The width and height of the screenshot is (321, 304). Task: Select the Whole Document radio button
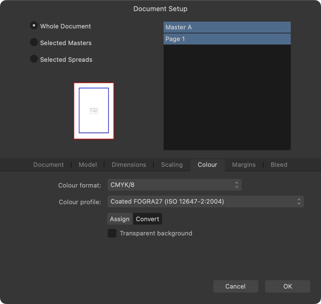tap(34, 26)
